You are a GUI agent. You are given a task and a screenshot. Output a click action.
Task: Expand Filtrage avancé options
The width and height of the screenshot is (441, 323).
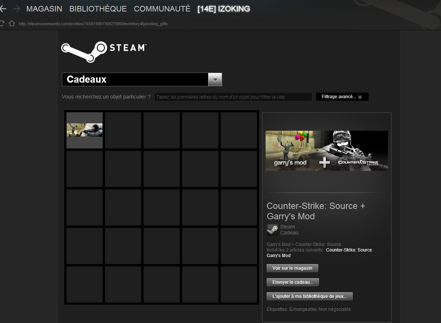pos(342,97)
